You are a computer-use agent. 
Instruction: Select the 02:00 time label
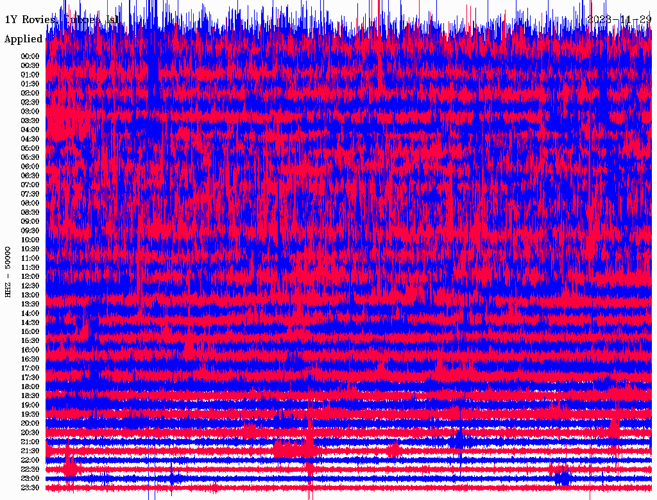pos(30,93)
